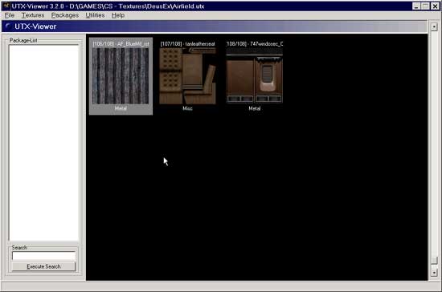Image resolution: width=442 pixels, height=292 pixels.
Task: Click the 108/108 - 747windosec title
Action: (x=255, y=44)
